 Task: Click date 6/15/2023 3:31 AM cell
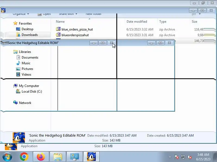pyautogui.click(x=140, y=35)
